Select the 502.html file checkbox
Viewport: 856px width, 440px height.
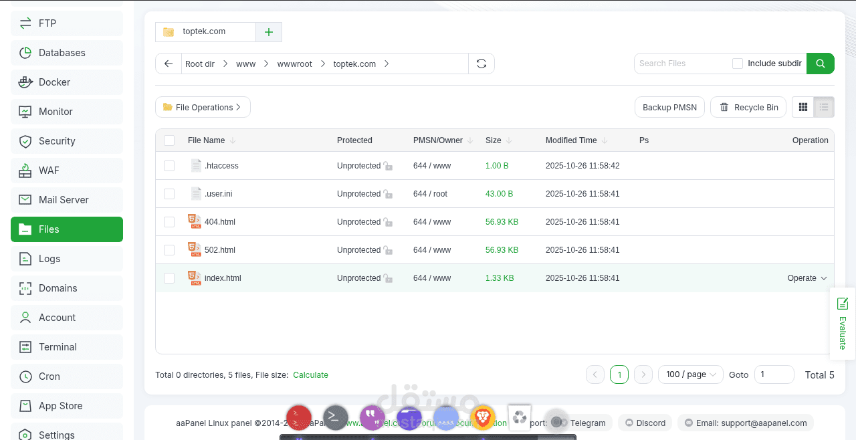point(169,250)
